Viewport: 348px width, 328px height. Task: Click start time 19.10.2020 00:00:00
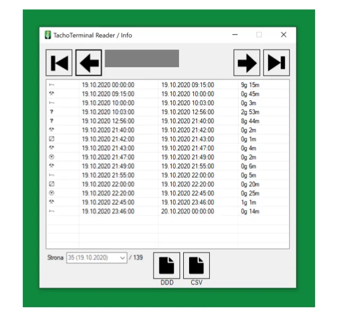pos(108,85)
